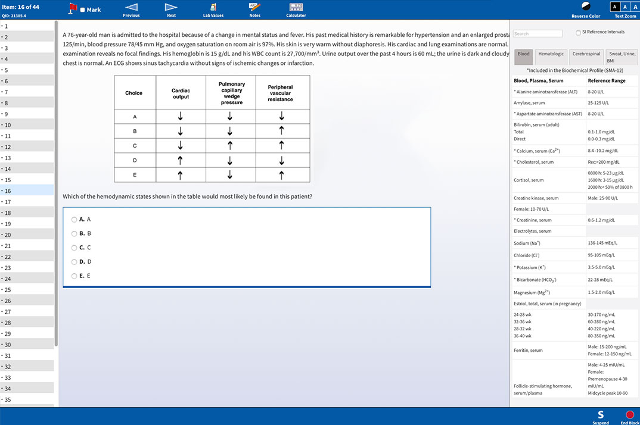Click 'Ferritin, serum' lab row
Screen dimensions: 640x425
[x=574, y=351]
